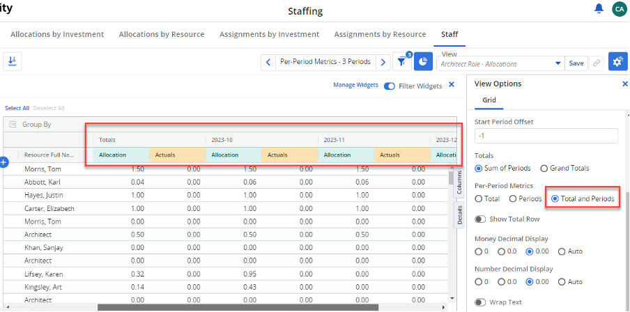Open the filter icon with badge 3
The image size is (630, 312).
pyautogui.click(x=402, y=61)
